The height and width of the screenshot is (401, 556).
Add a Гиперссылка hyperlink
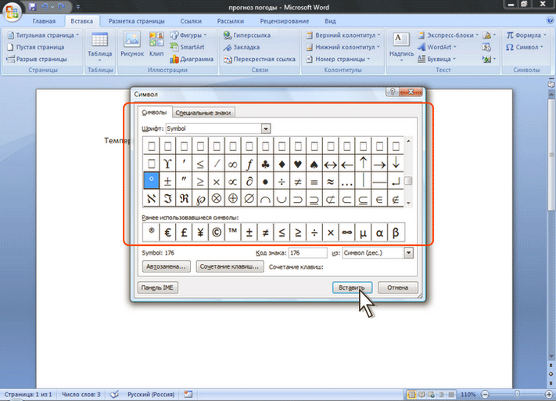point(247,35)
